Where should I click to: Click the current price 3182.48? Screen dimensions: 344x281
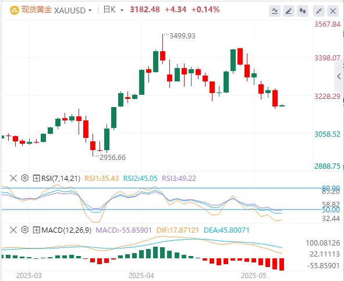145,10
